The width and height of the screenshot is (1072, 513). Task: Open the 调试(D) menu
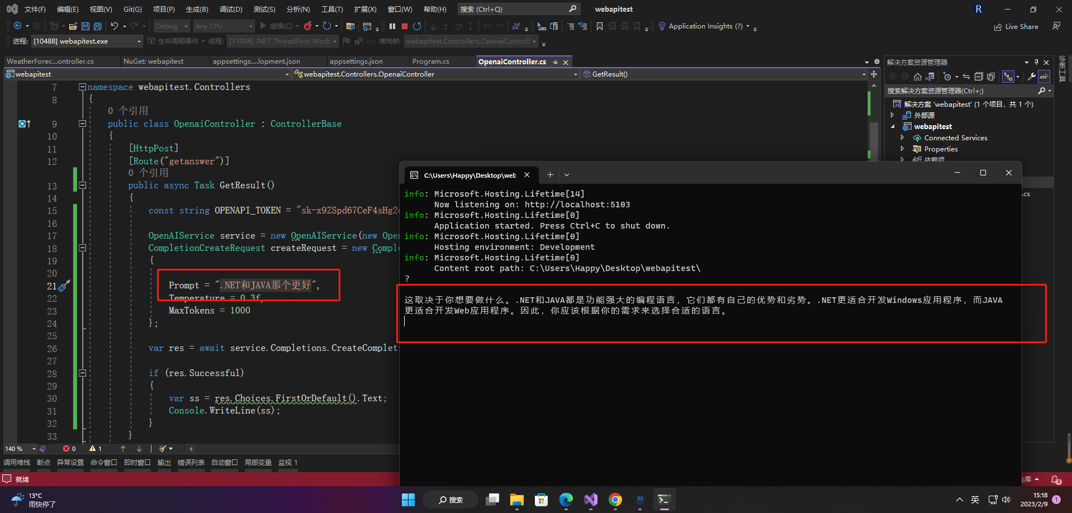click(231, 9)
